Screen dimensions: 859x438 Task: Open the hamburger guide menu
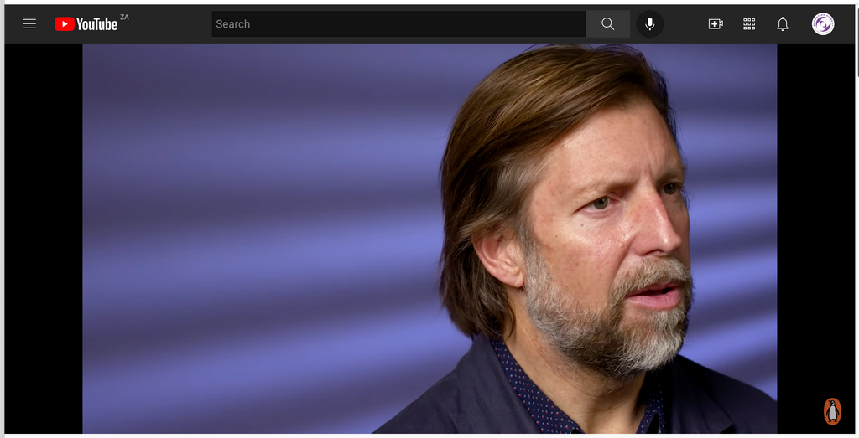(29, 24)
